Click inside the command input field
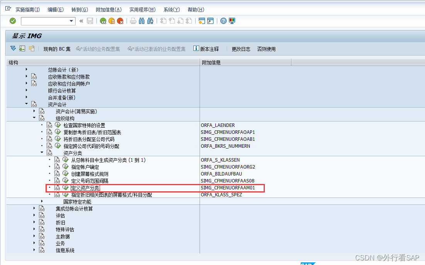Viewport: 425px width, 265px height. [46, 21]
